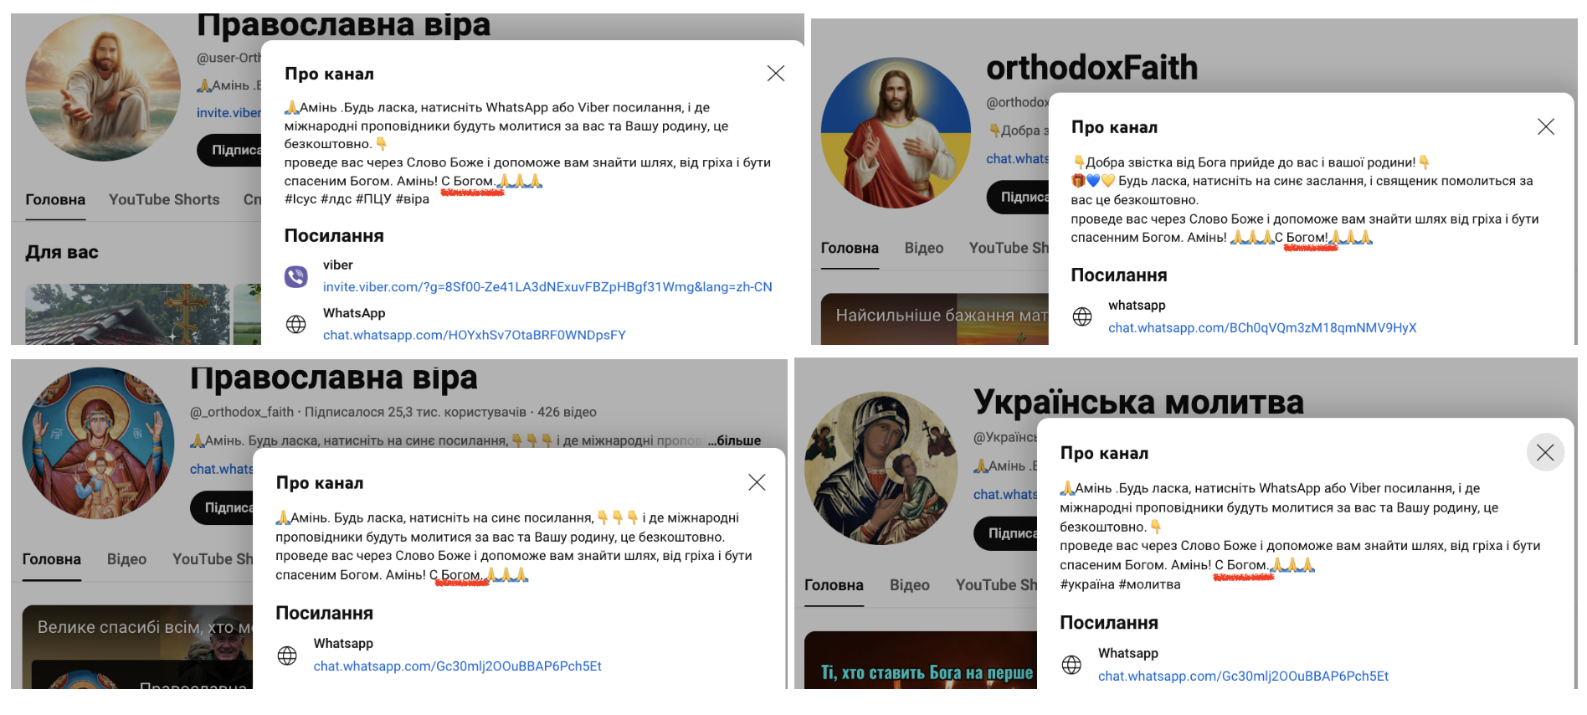The image size is (1587, 715).
Task: Open the chat.whatsapp.com/BCh0qVQm3zM18qmNMV9HyX link
Action: tap(1262, 328)
